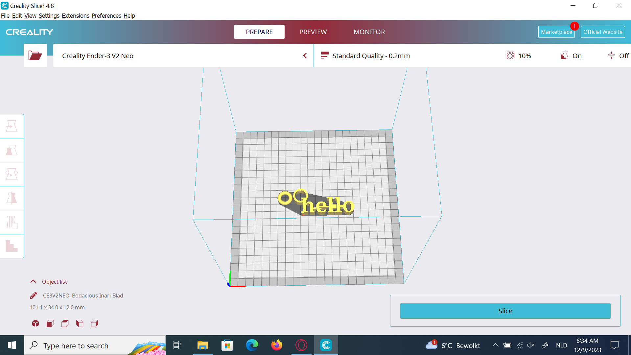Open the Per Model Settings tool
631x355 pixels.
point(12,222)
